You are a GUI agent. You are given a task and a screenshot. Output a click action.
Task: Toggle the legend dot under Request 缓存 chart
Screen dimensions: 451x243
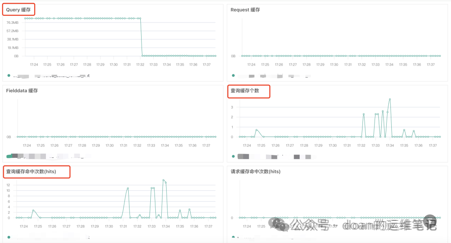[233, 75]
